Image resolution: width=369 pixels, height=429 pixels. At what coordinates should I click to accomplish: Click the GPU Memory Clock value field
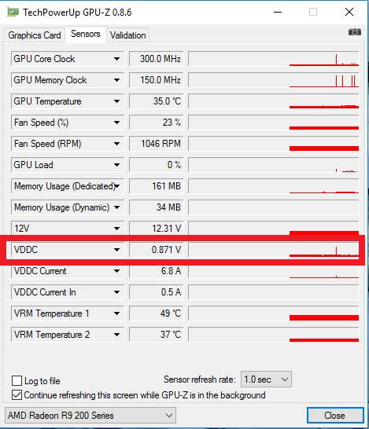point(156,80)
